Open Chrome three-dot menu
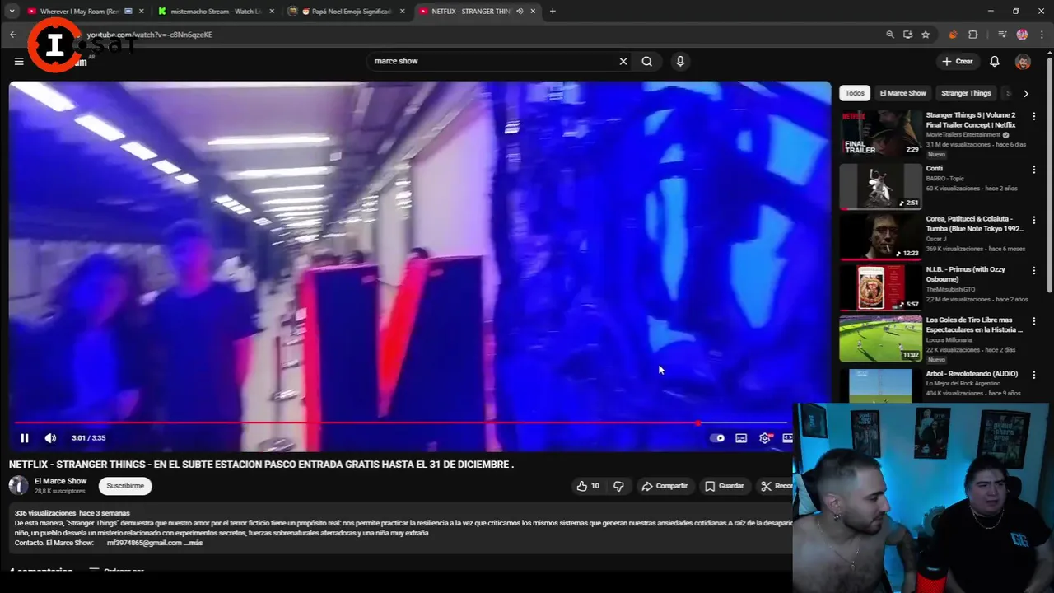This screenshot has width=1054, height=593. [x=1041, y=35]
